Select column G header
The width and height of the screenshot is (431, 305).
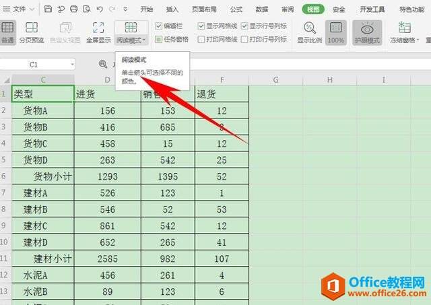pos(275,79)
